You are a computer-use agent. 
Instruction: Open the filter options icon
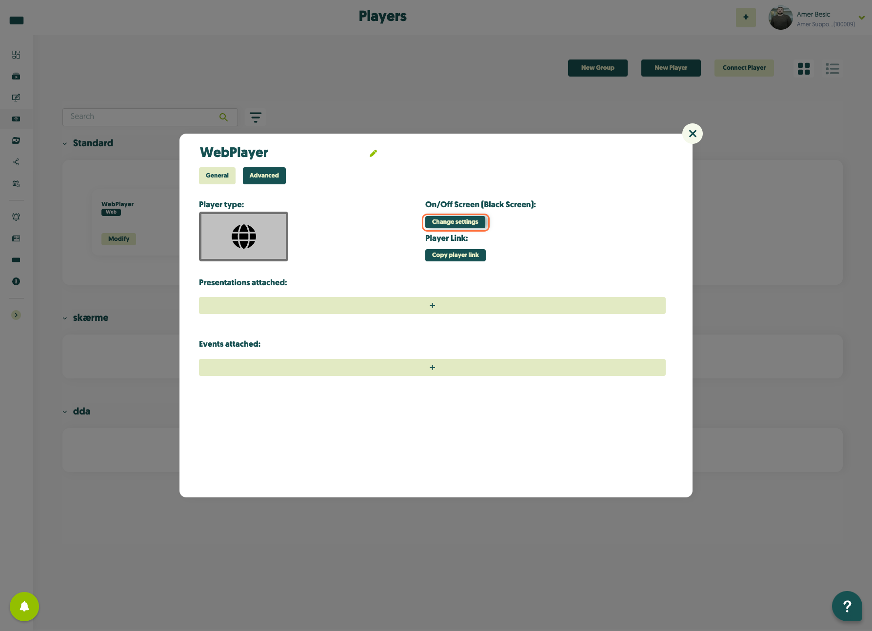pyautogui.click(x=256, y=117)
